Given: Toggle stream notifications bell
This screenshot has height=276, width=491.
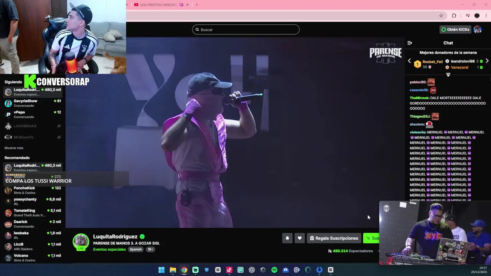Looking at the screenshot, I should click(x=287, y=238).
